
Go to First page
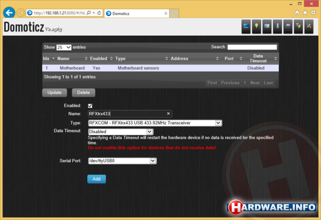(212, 83)
